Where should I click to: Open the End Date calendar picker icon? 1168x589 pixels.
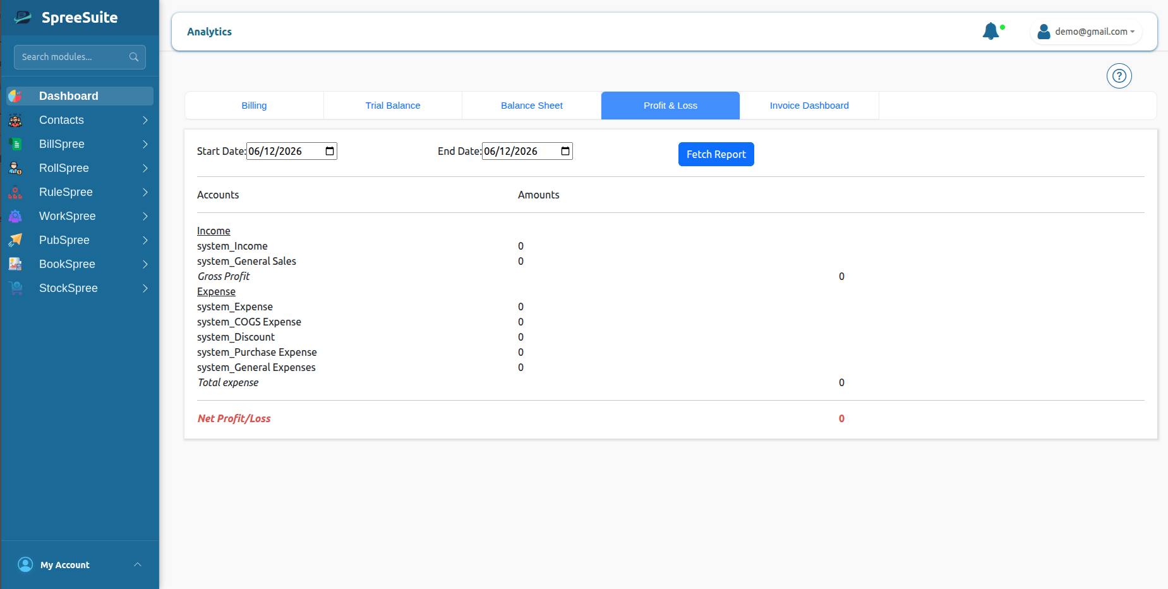pos(565,151)
